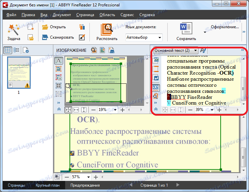Open page view settings gear icon
The height and width of the screenshot is (192, 249).
coord(26,50)
